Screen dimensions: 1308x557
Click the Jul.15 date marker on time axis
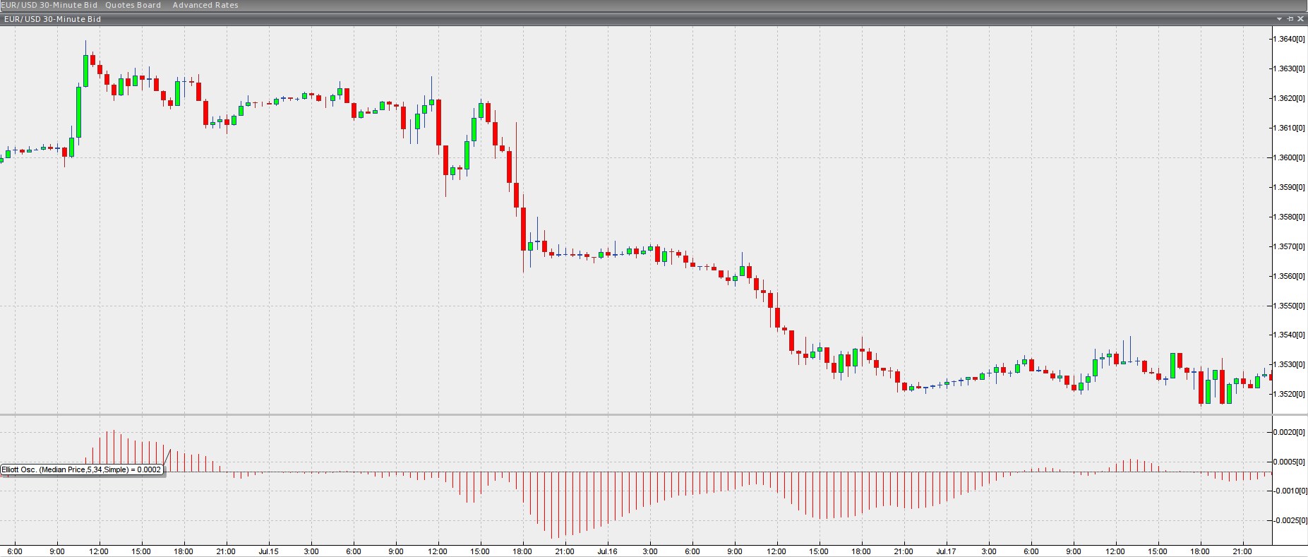pos(268,551)
